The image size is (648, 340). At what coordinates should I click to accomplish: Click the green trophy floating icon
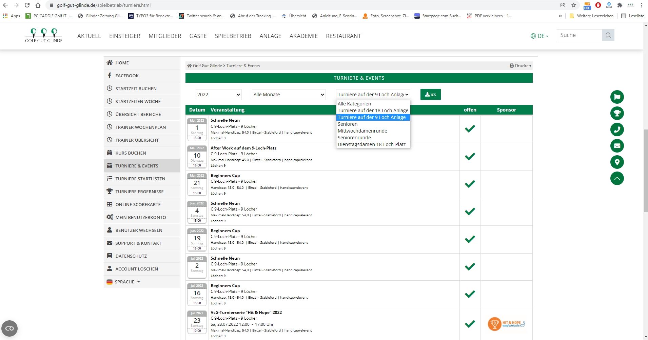[617, 113]
